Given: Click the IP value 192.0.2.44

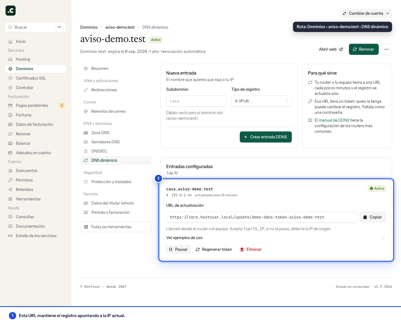Looking at the screenshot, I should point(182,195).
